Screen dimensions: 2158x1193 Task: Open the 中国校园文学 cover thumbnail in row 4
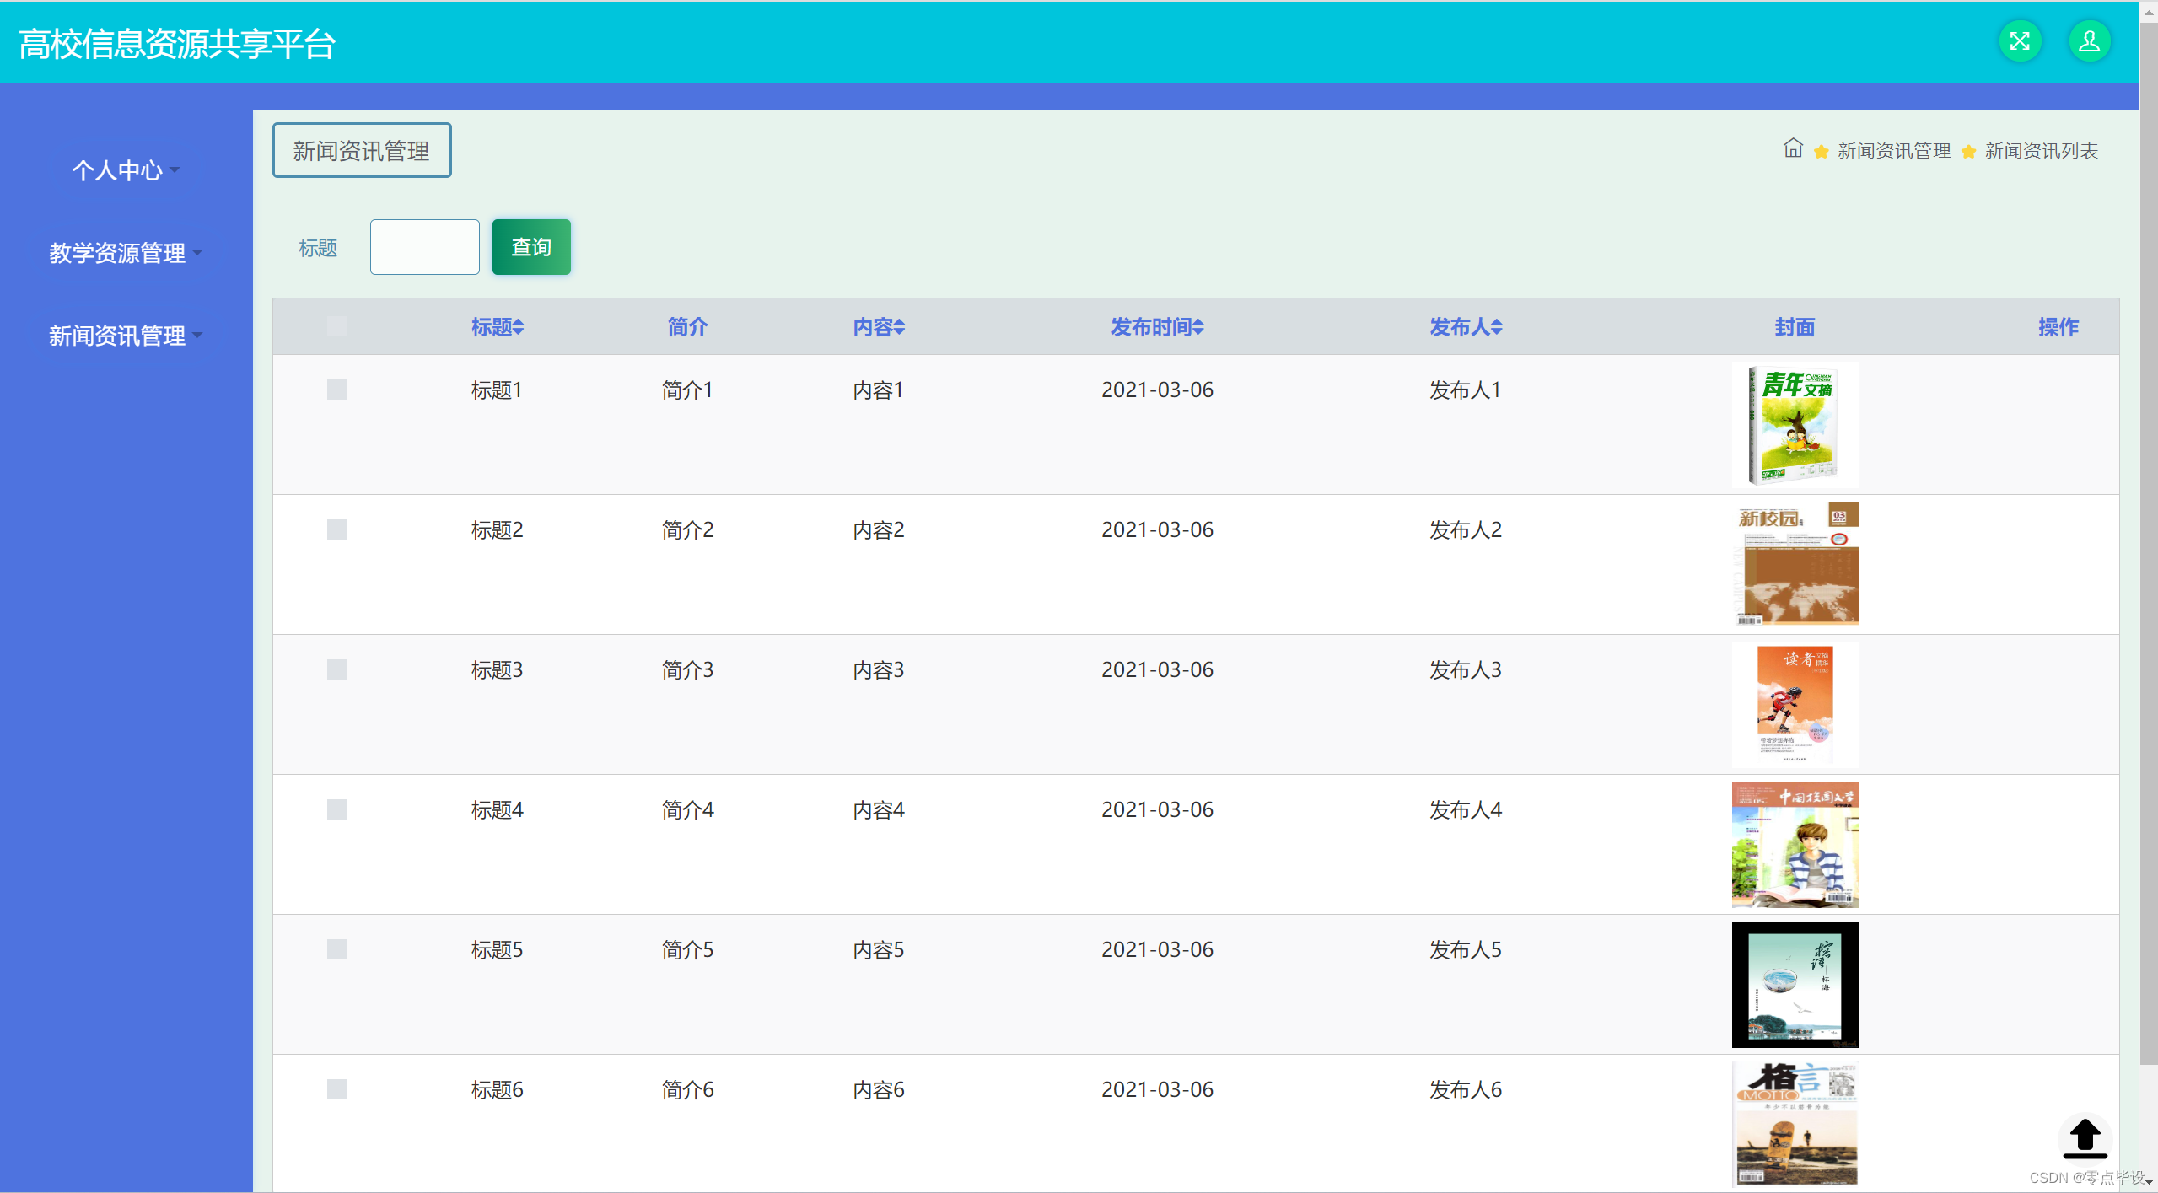(x=1795, y=844)
